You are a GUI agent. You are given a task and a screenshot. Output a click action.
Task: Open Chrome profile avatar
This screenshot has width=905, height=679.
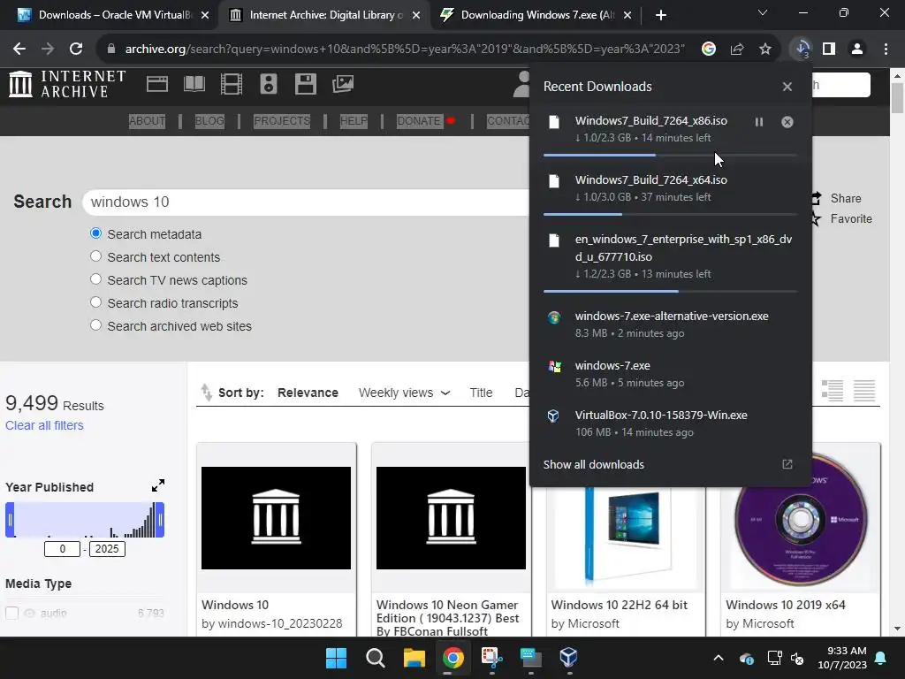tap(857, 50)
